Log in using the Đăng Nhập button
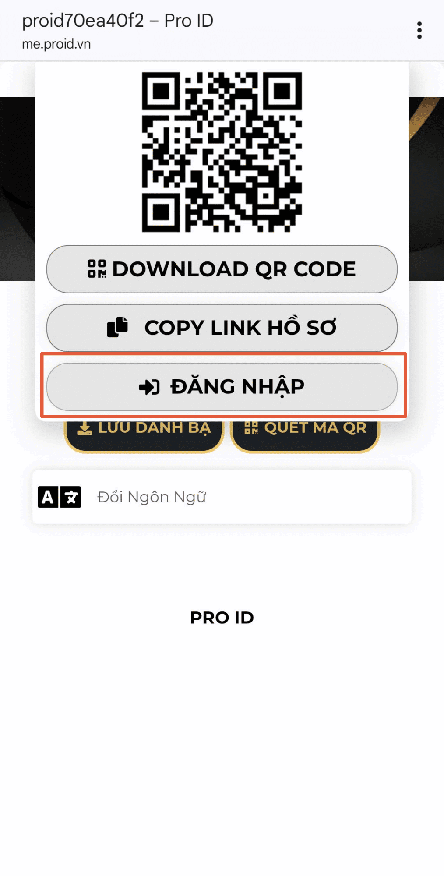 tap(222, 387)
